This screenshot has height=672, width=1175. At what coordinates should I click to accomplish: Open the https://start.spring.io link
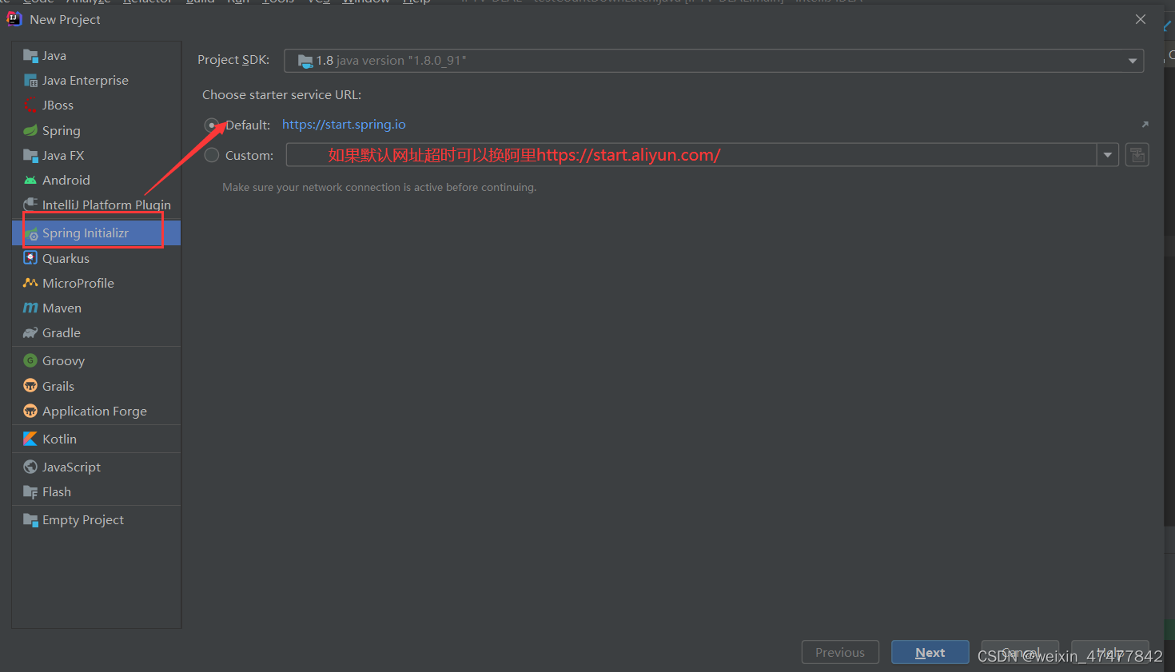pos(344,125)
